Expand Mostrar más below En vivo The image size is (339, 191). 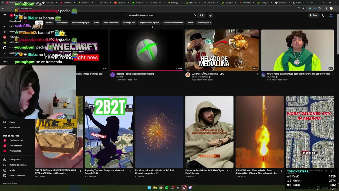(16, 127)
